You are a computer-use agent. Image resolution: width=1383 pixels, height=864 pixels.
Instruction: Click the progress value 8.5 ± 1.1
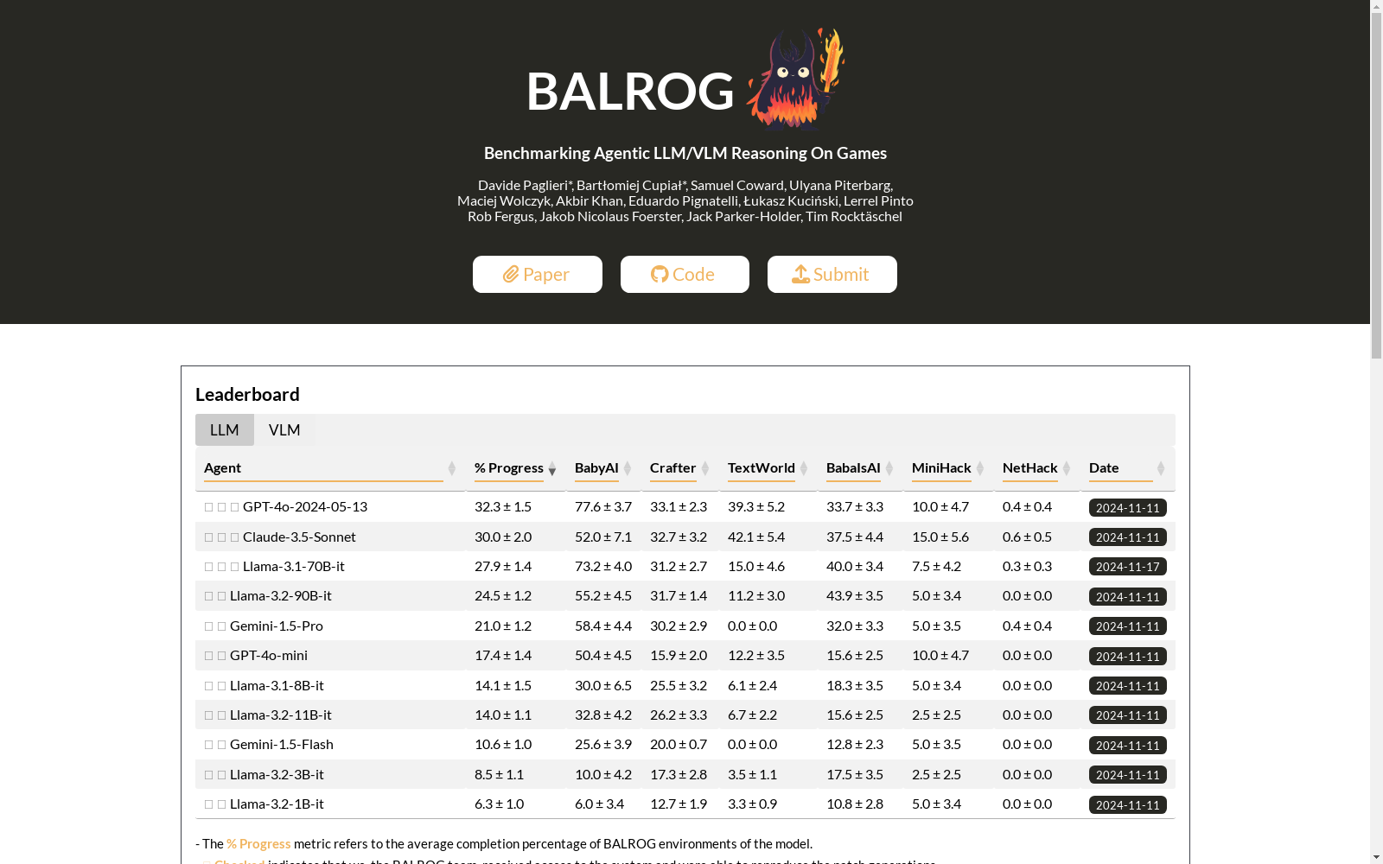(499, 774)
